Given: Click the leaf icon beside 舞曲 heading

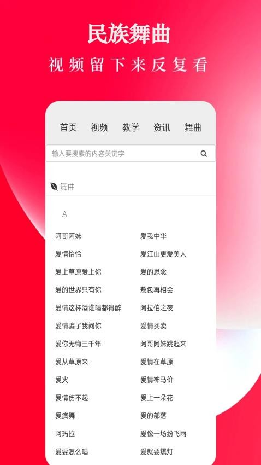Looking at the screenshot, I should pos(54,187).
